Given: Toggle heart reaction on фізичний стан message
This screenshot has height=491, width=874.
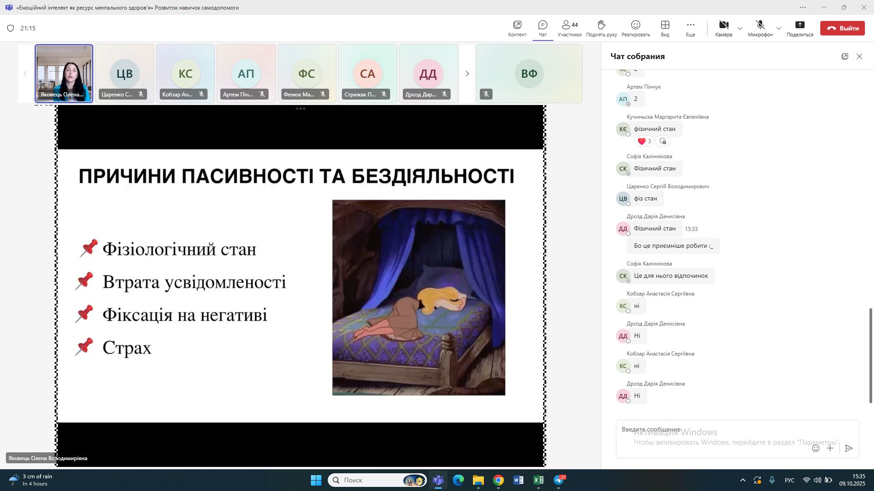Looking at the screenshot, I should click(x=644, y=141).
